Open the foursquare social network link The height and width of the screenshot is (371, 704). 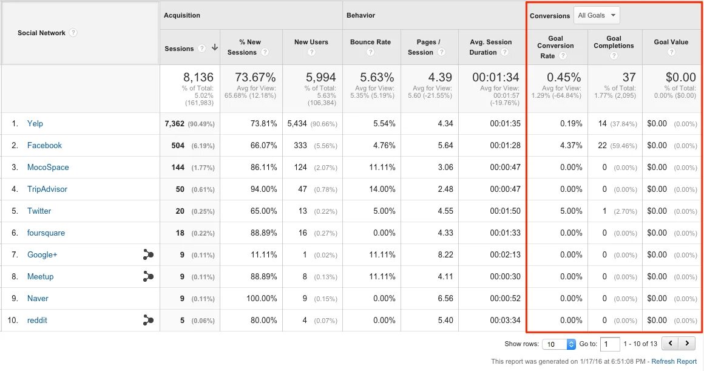click(46, 233)
